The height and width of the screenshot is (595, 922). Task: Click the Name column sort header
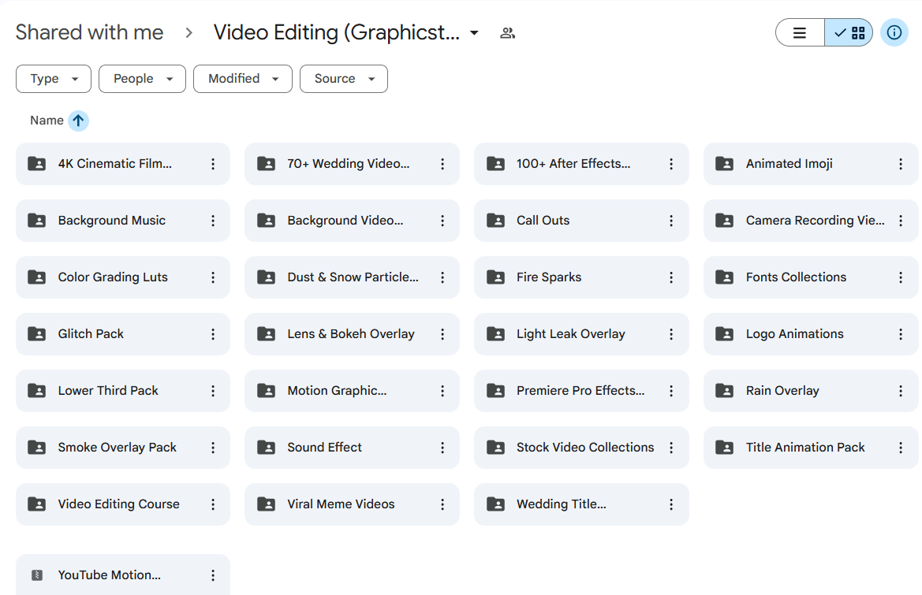click(47, 121)
